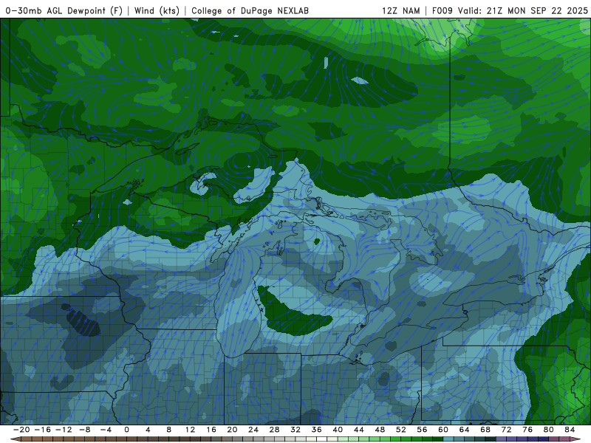Click the 28 value on the color scale
Viewport: 591px width, 443px height.
[274, 430]
